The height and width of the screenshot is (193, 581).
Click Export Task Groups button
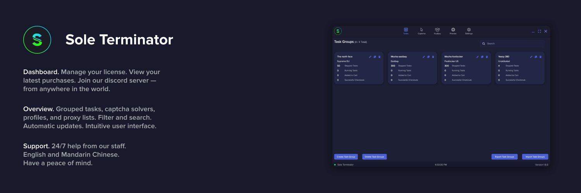pyautogui.click(x=505, y=157)
